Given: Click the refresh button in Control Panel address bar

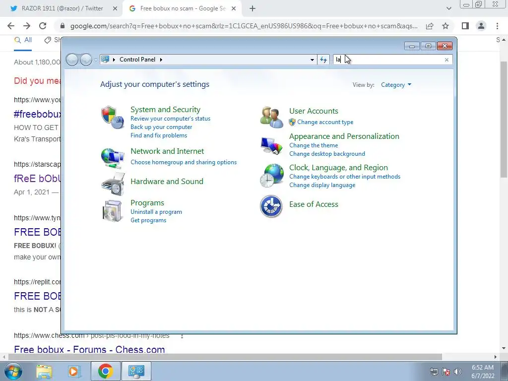Looking at the screenshot, I should point(323,60).
